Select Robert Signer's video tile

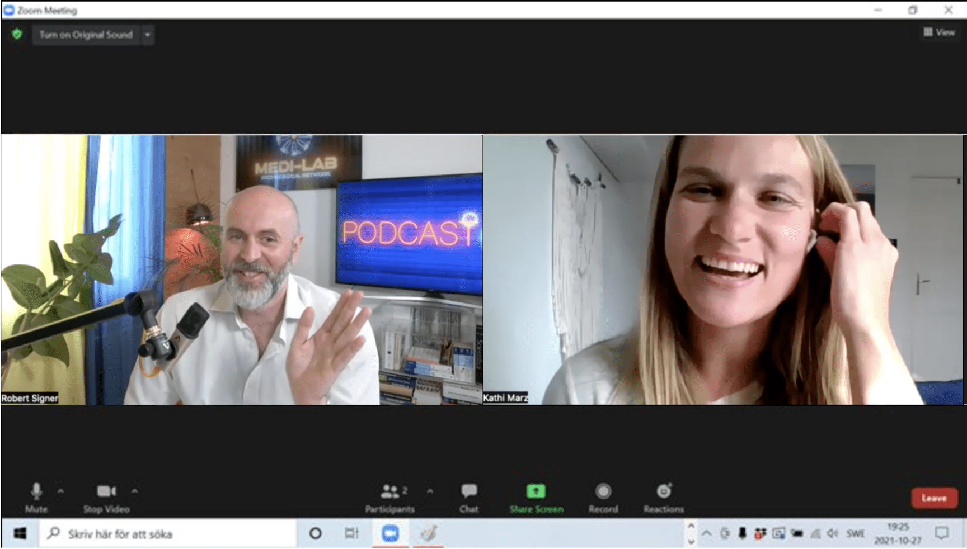click(242, 269)
